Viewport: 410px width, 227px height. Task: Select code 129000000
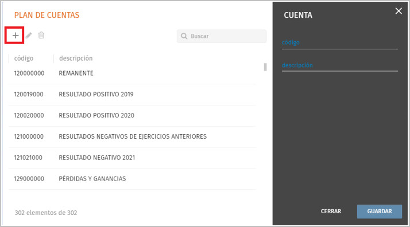click(29, 179)
